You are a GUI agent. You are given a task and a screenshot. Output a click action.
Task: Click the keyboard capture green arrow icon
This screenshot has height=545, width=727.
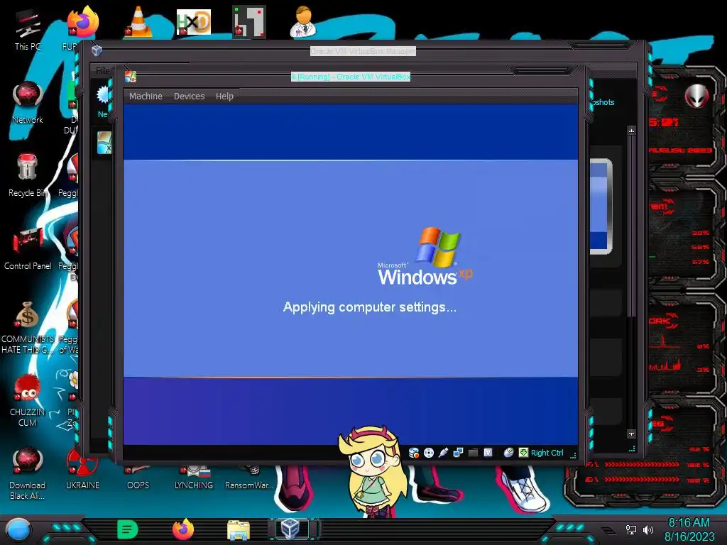pos(523,453)
